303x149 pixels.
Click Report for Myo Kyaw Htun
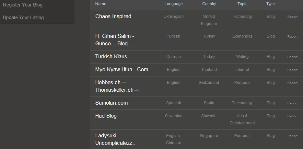tap(292, 70)
